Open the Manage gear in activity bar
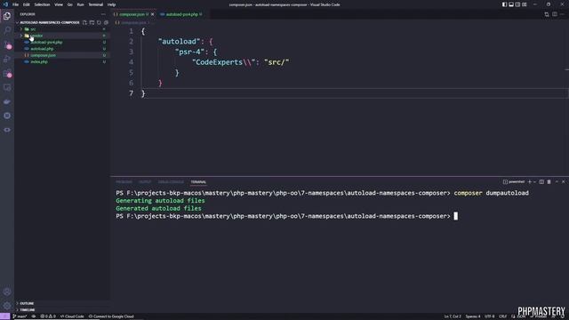The height and width of the screenshot is (320, 569). tap(7, 306)
